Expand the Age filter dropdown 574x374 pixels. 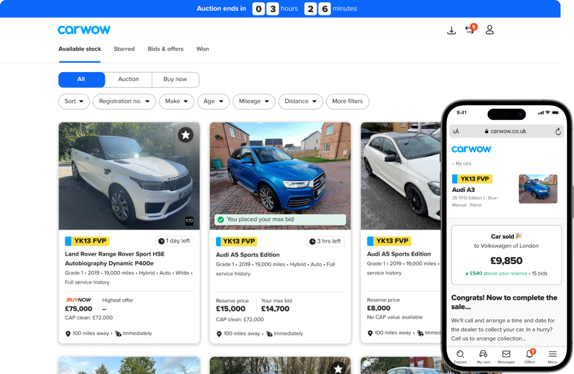tap(213, 101)
